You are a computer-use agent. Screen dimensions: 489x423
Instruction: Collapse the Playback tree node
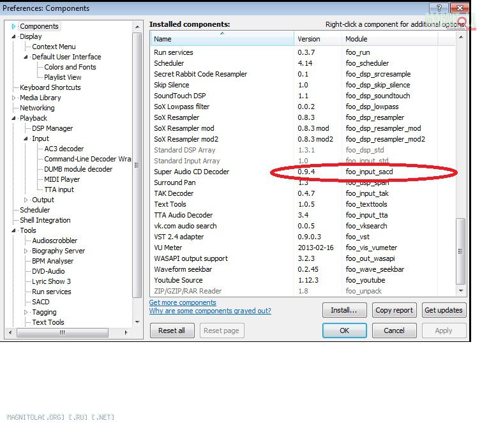13,118
